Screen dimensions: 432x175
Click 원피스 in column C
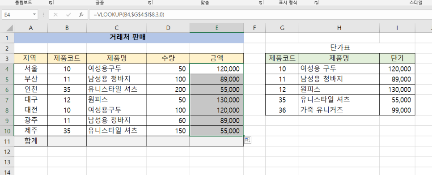tap(117, 100)
